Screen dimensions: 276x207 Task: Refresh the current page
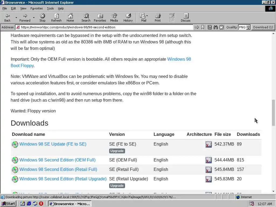[x=56, y=18]
